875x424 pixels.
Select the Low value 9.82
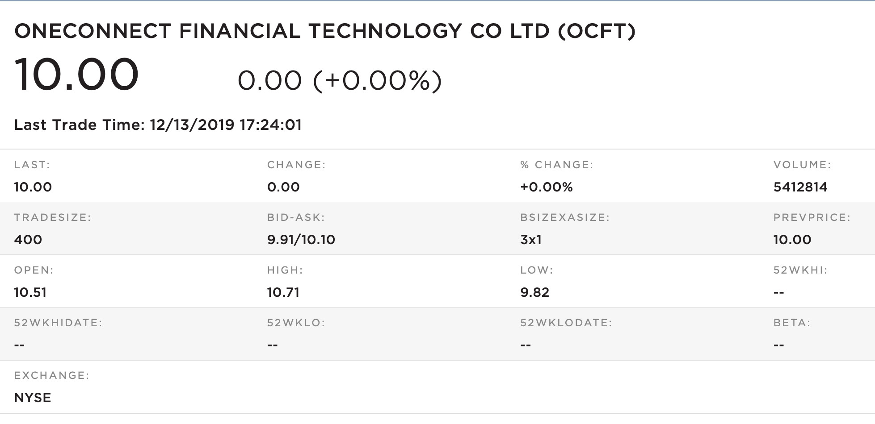[534, 292]
